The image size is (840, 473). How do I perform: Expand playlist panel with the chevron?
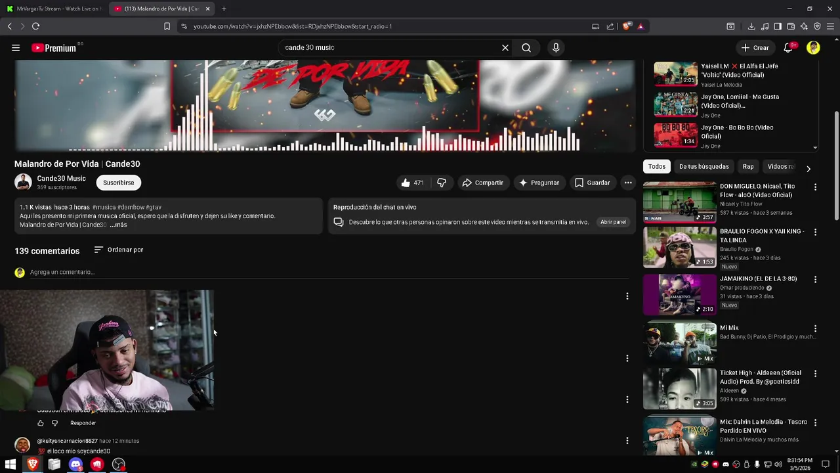[x=815, y=147]
